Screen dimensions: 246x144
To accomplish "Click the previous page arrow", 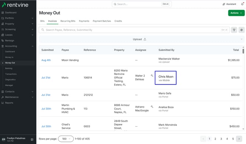I will pos(203,139).
